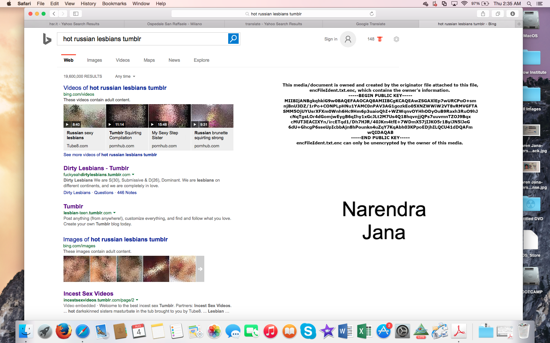Switch to Ospedale San Raffaele - Milano tab
This screenshot has width=550, height=343.
pos(174,24)
